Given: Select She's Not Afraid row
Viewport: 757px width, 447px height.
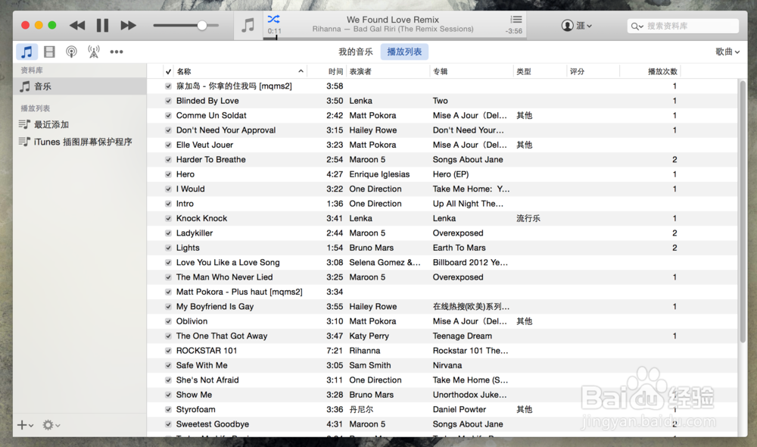Looking at the screenshot, I should click(x=442, y=380).
